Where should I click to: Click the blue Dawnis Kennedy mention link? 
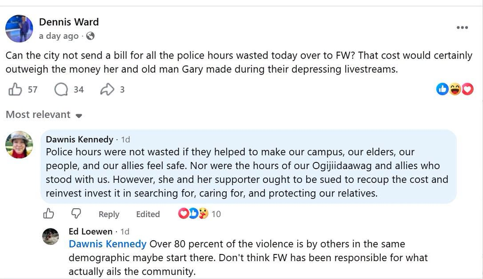tap(108, 244)
